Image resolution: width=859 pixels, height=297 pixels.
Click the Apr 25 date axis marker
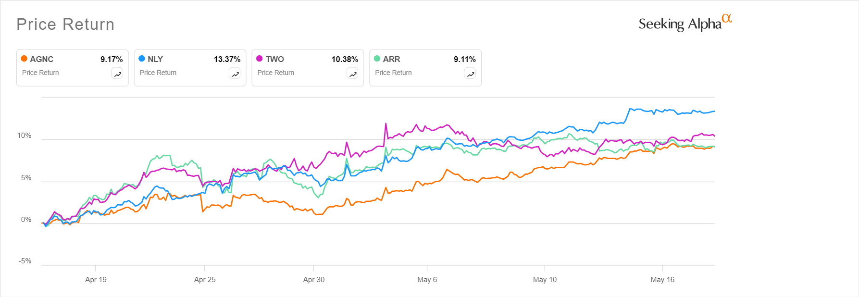pos(205,279)
